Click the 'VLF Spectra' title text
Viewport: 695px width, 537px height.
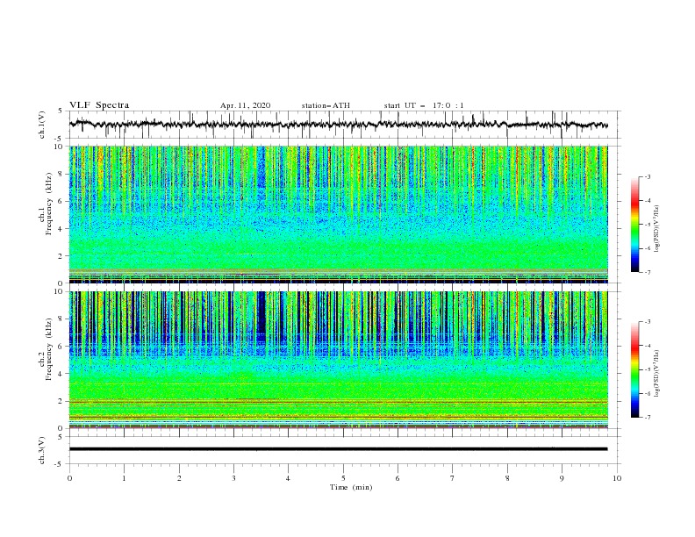tap(99, 105)
